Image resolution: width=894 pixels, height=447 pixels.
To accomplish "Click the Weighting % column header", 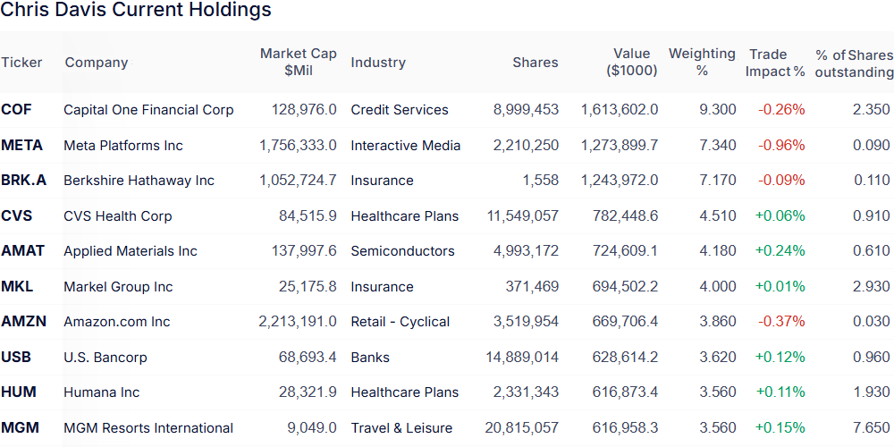I will [x=702, y=63].
